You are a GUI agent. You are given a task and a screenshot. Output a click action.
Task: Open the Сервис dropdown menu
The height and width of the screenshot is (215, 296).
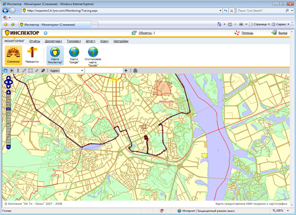pos(281,24)
